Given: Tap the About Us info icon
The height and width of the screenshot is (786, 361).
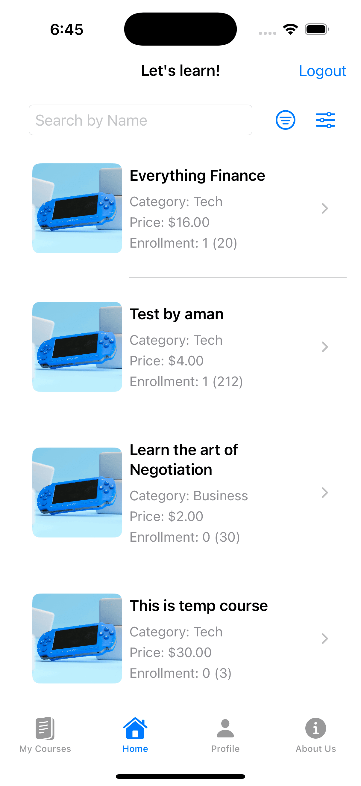Looking at the screenshot, I should coord(316,728).
